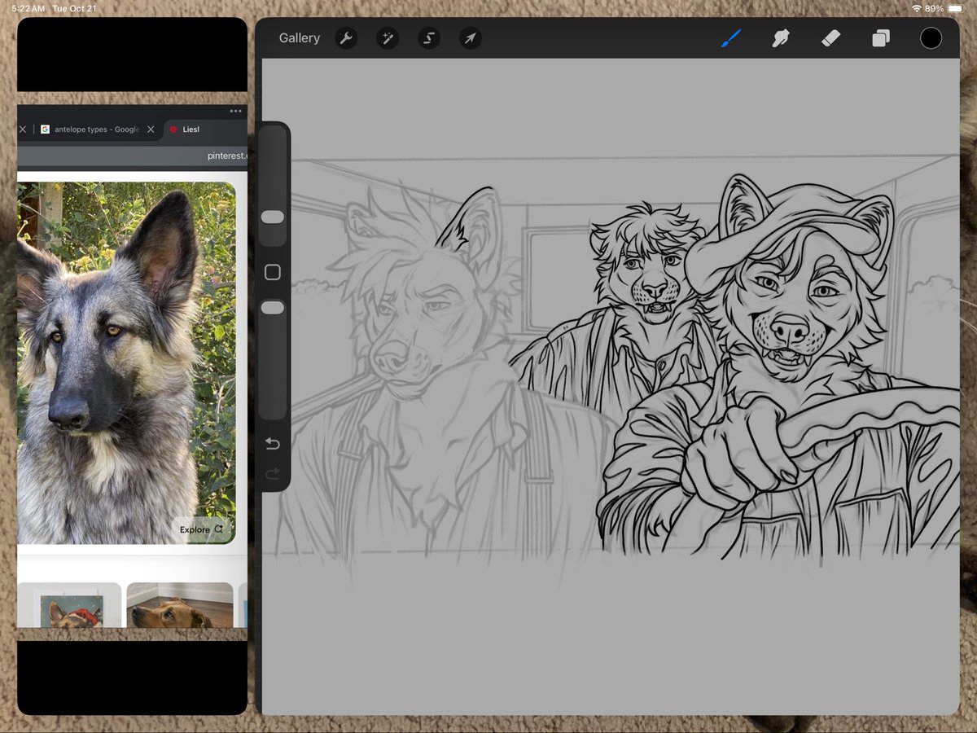Select the Eraser tool
This screenshot has height=733, width=977.
pyautogui.click(x=830, y=38)
